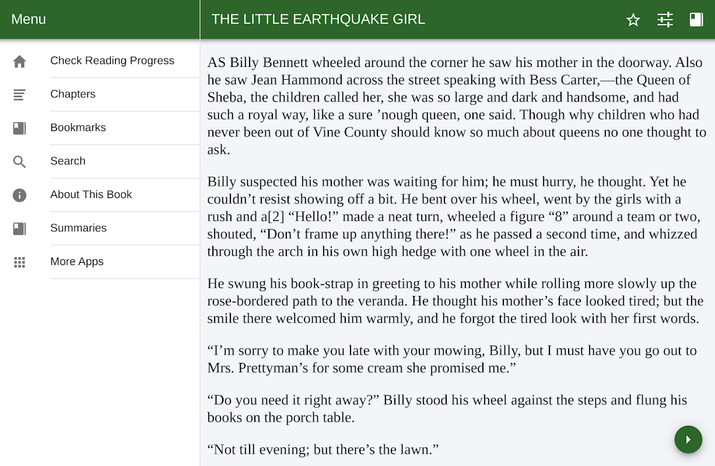715x466 pixels.
Task: Go to next page with arrow button
Action: (x=688, y=439)
